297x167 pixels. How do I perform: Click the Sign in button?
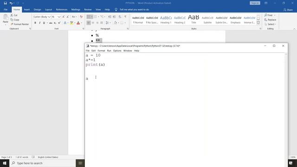255,3
